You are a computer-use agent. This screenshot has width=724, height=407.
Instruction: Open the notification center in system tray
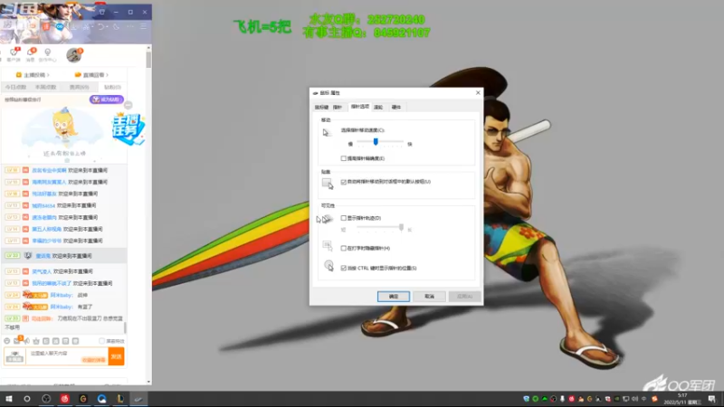point(711,399)
